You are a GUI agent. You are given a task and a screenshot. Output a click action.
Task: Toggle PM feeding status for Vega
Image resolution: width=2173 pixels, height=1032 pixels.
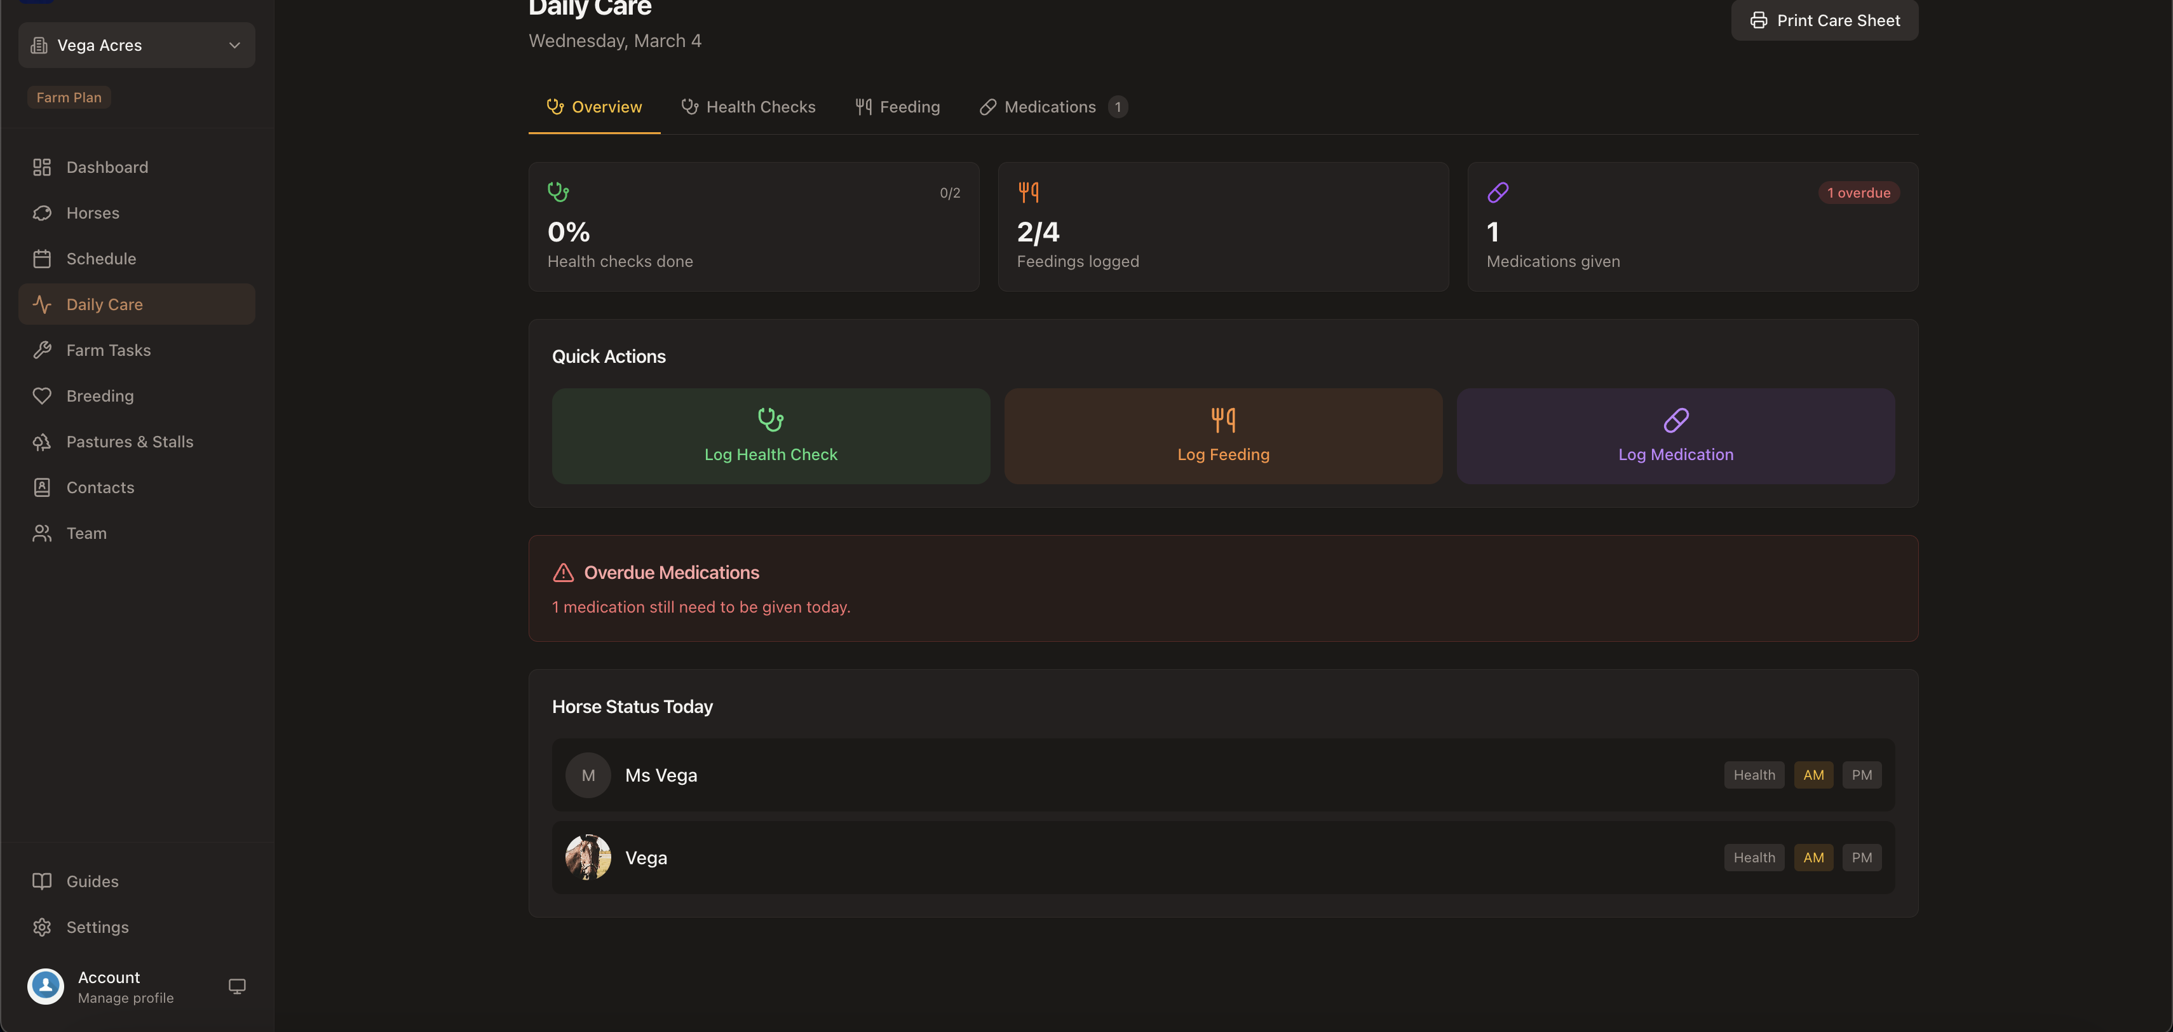coord(1862,857)
